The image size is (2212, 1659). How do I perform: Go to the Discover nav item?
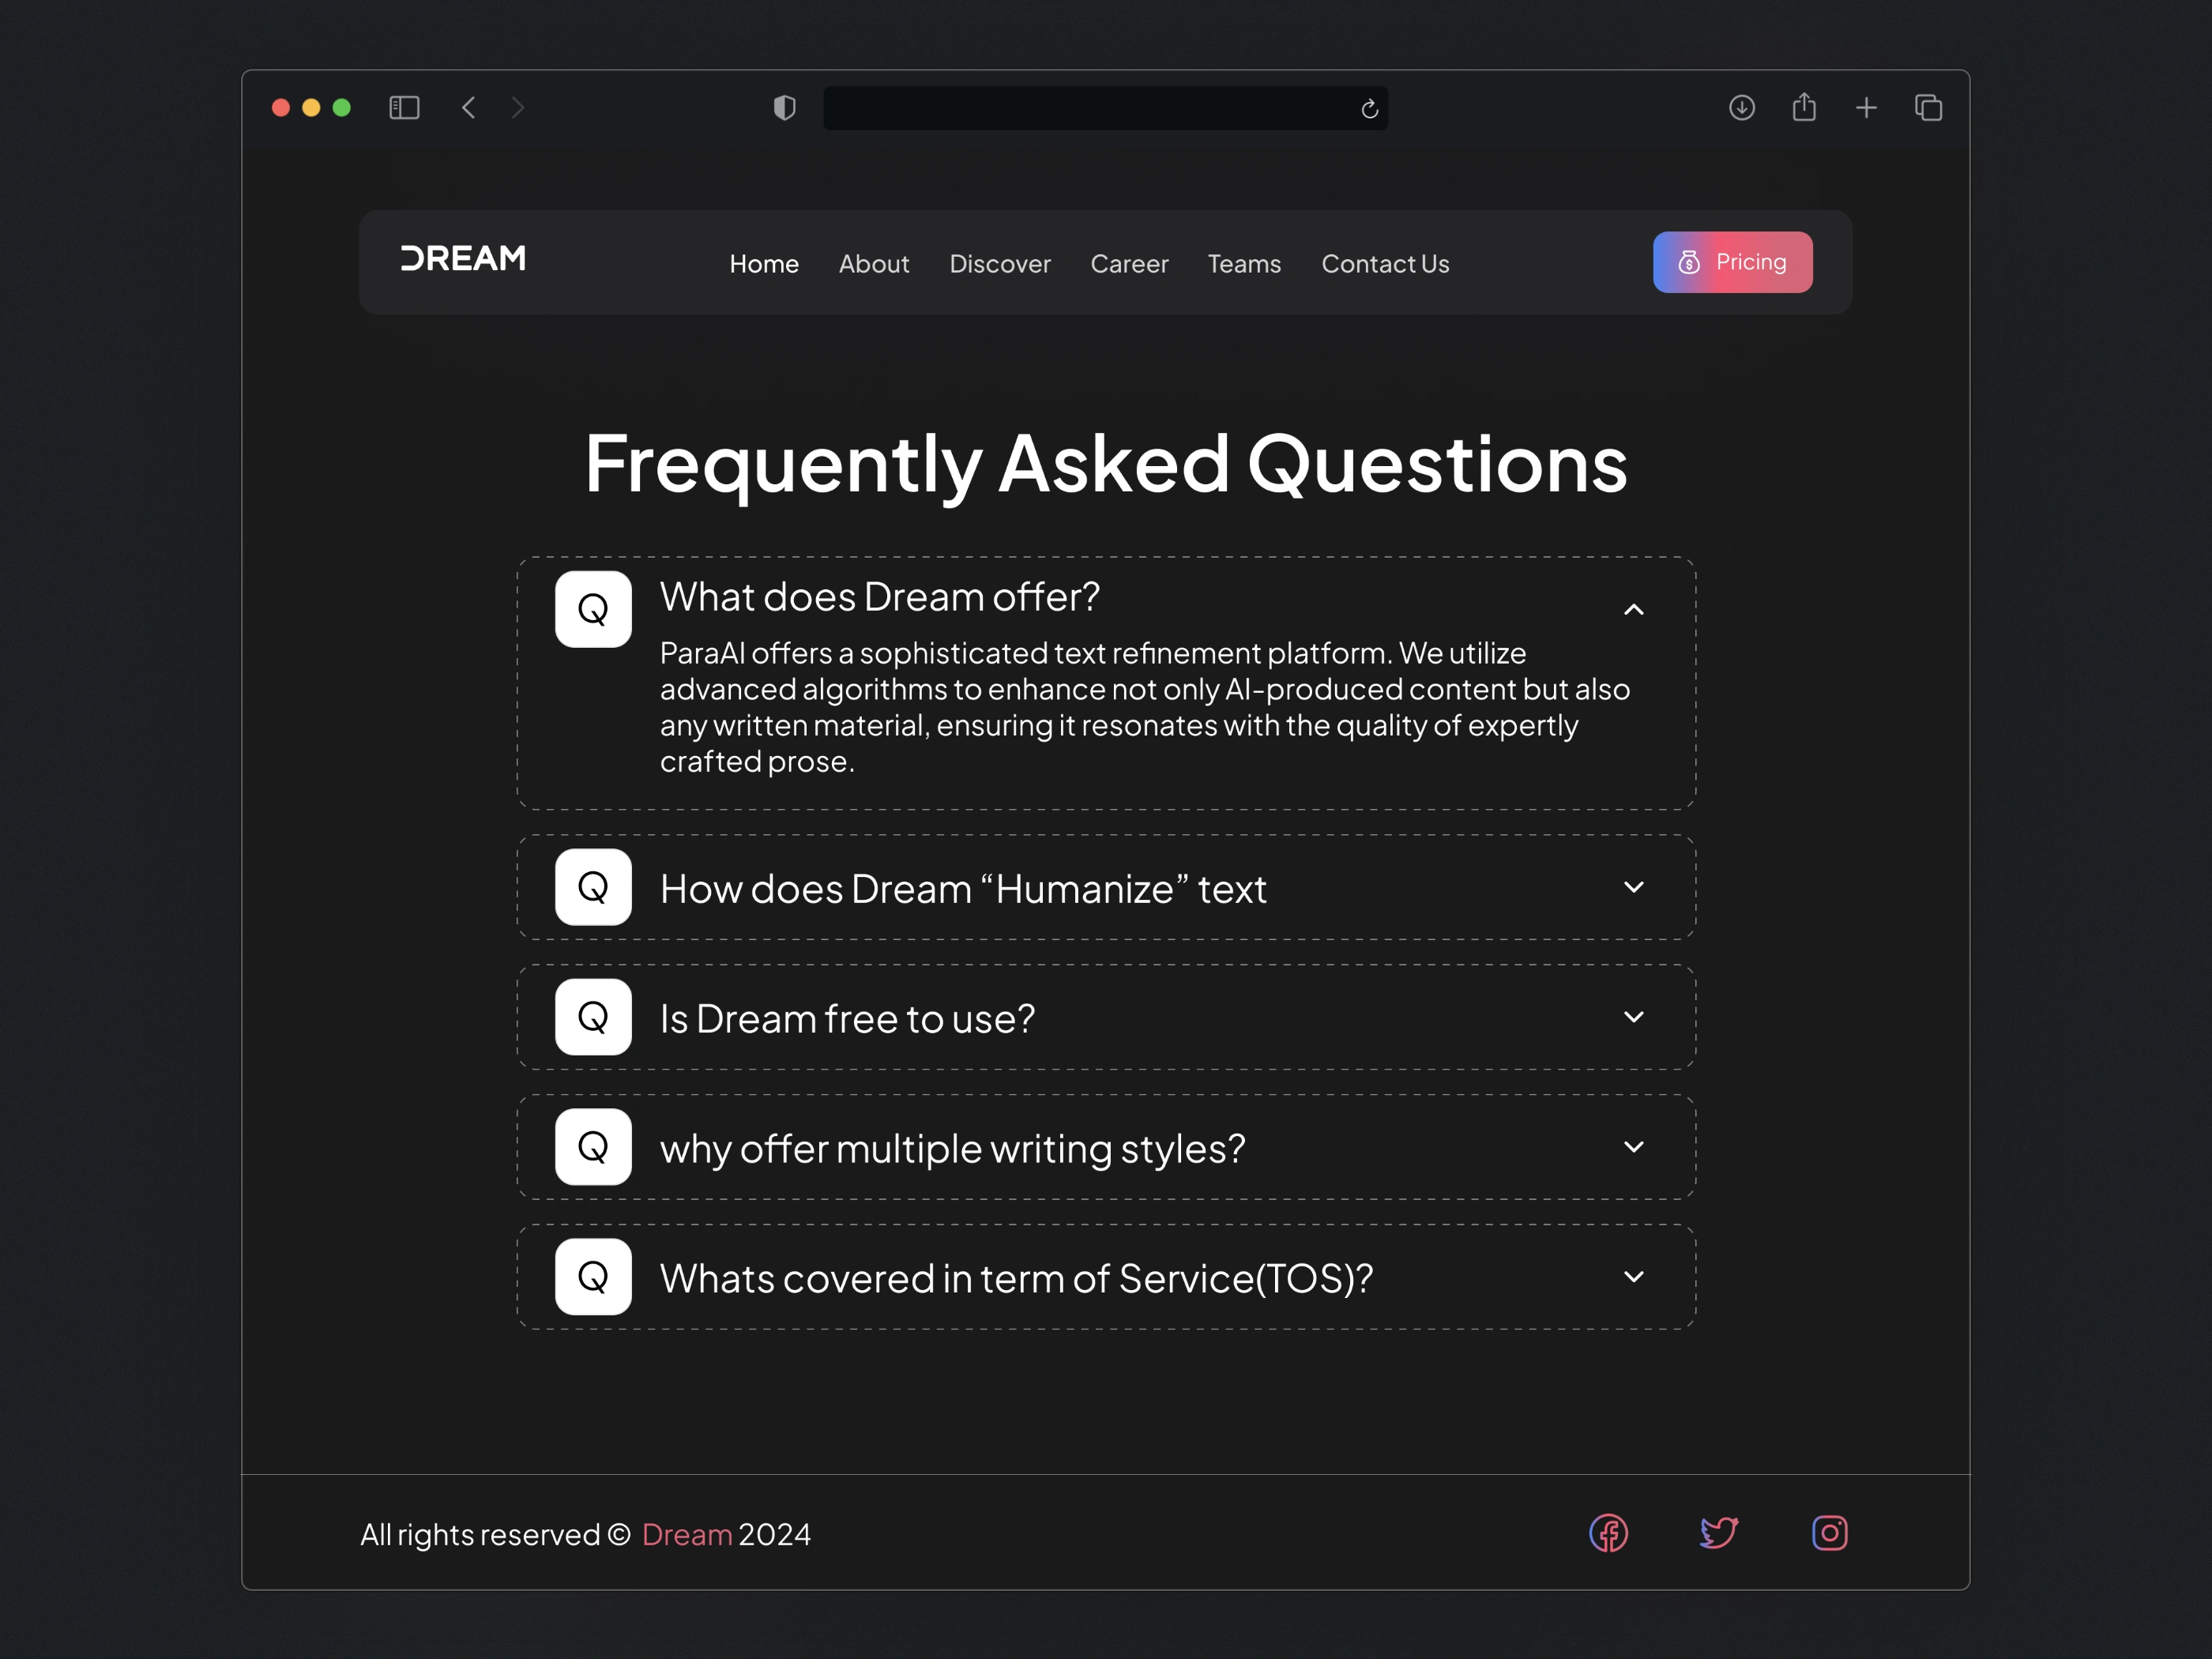click(999, 264)
